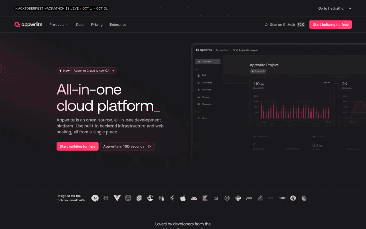Expand the Products dropdown menu
Screen dimensions: 366x229
click(x=59, y=25)
